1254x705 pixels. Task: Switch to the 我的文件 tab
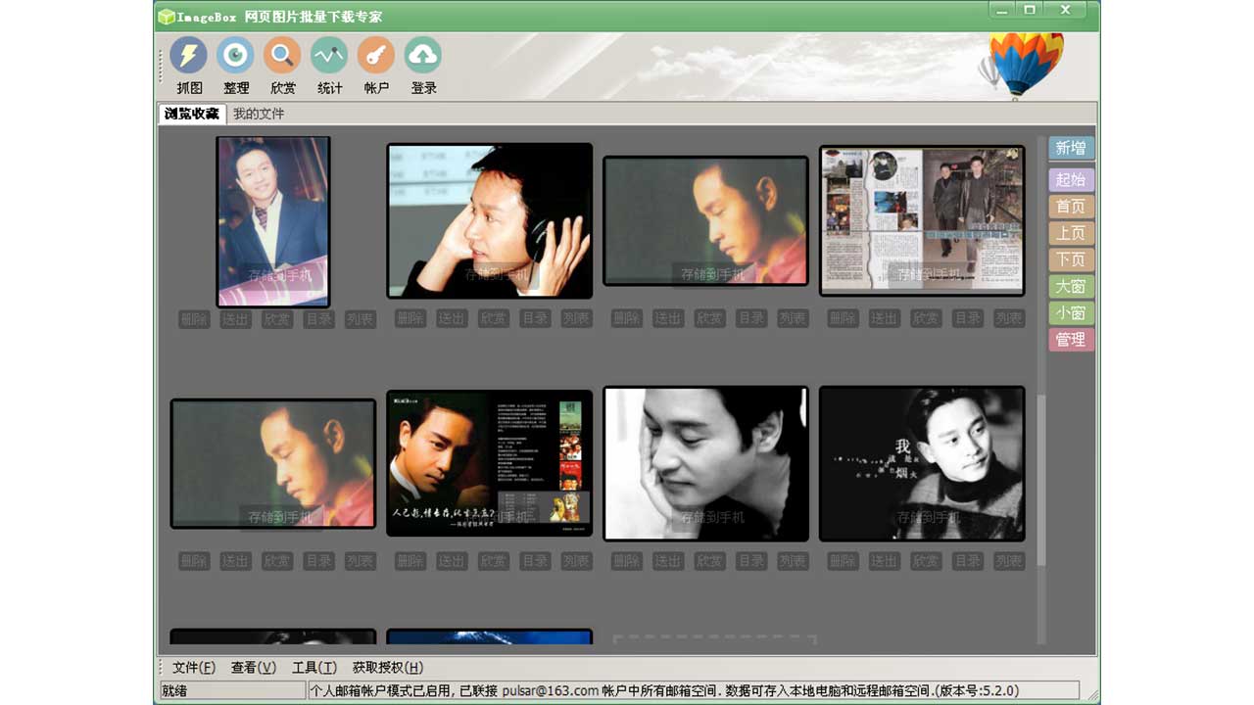point(258,114)
